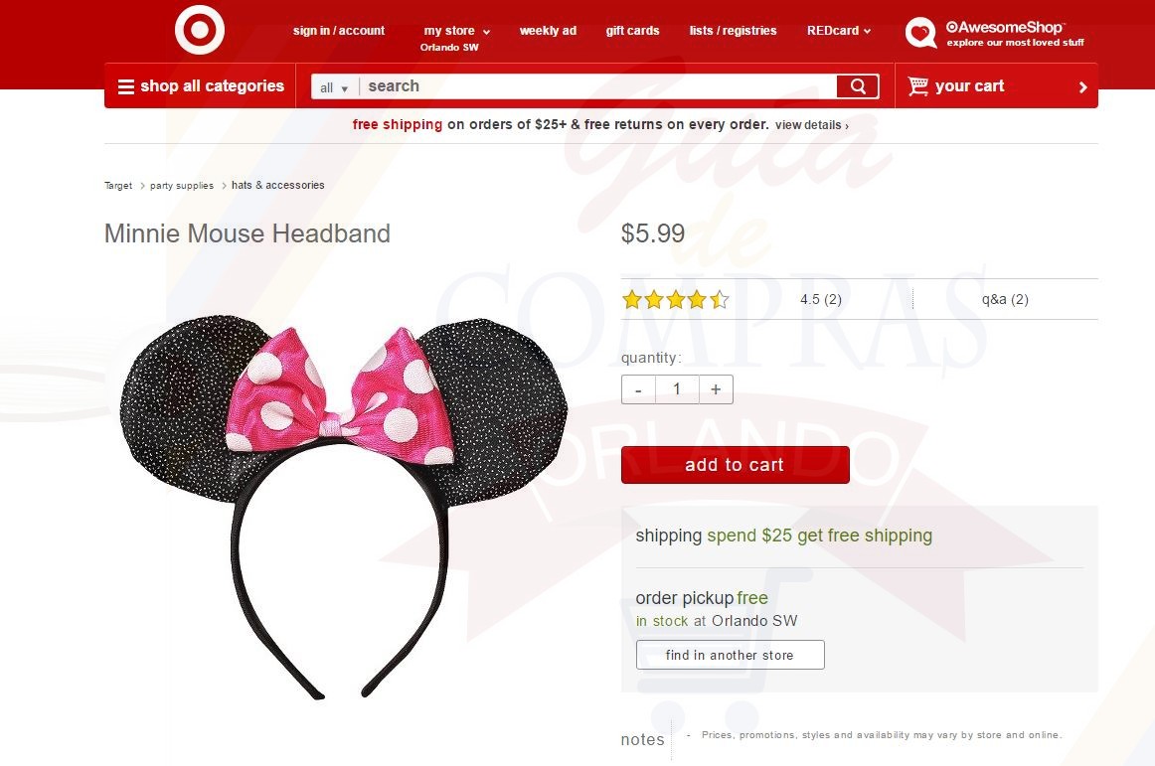The width and height of the screenshot is (1155, 766).
Task: Click the AwesomeShop heart icon
Action: pos(920,33)
